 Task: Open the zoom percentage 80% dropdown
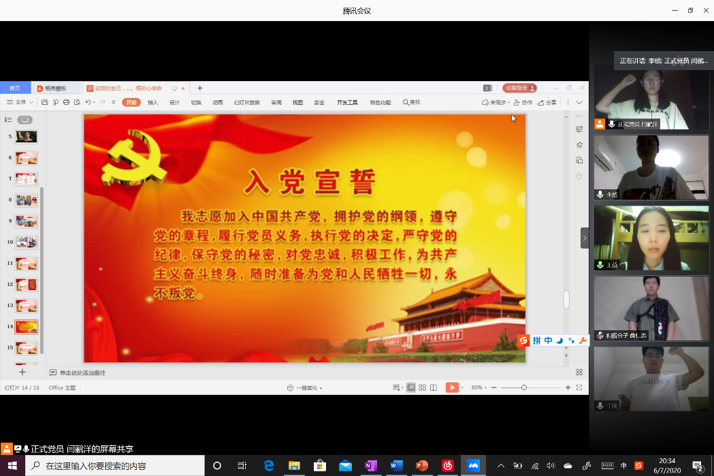[478, 387]
